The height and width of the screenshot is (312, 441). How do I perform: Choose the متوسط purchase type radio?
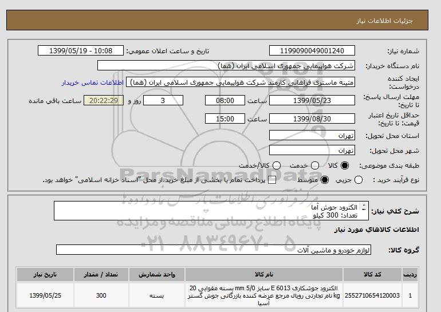click(325, 180)
